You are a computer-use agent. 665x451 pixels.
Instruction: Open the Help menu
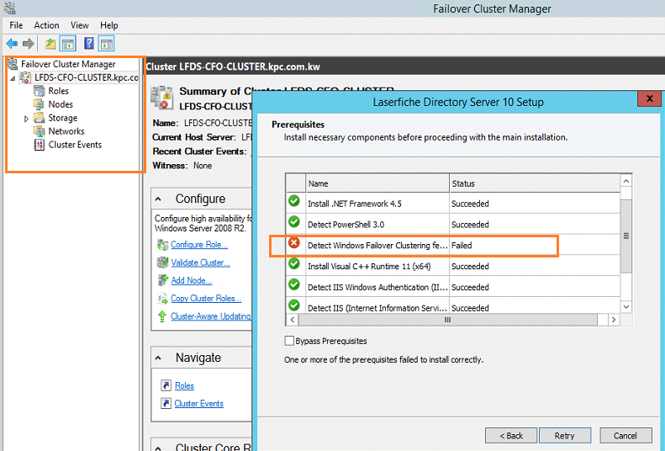[x=109, y=25]
